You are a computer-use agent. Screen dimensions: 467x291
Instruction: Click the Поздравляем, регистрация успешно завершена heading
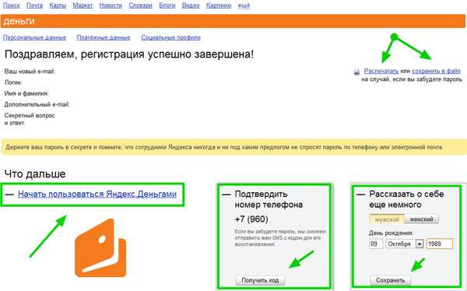click(129, 54)
